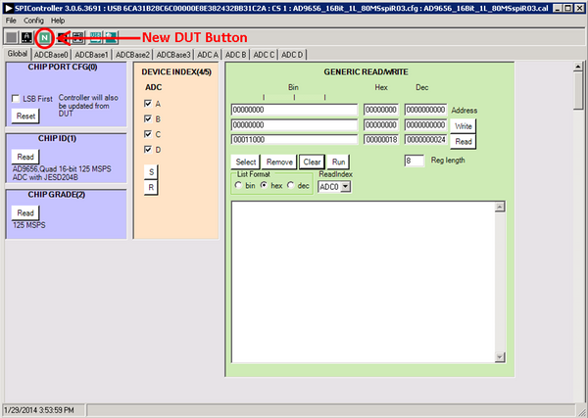The height and width of the screenshot is (418, 588).
Task: Switch to the ADC B tab
Action: coord(236,55)
